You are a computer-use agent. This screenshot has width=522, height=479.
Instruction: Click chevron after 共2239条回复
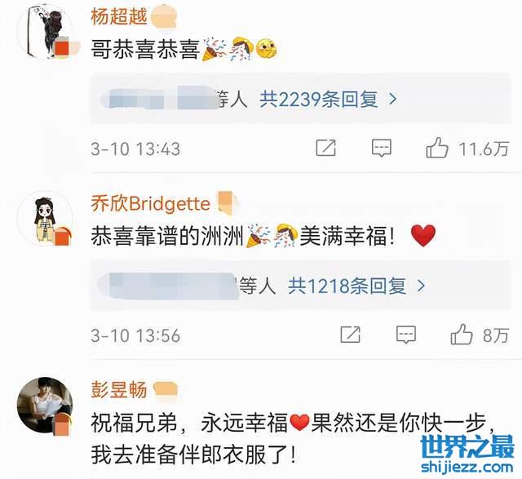pyautogui.click(x=393, y=99)
